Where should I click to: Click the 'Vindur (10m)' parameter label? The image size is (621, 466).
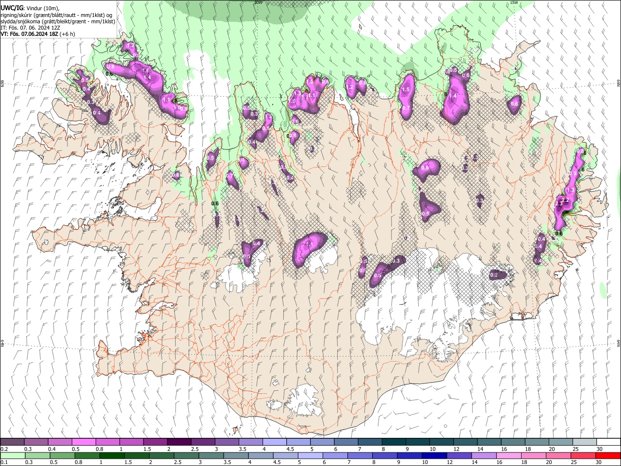coord(42,8)
